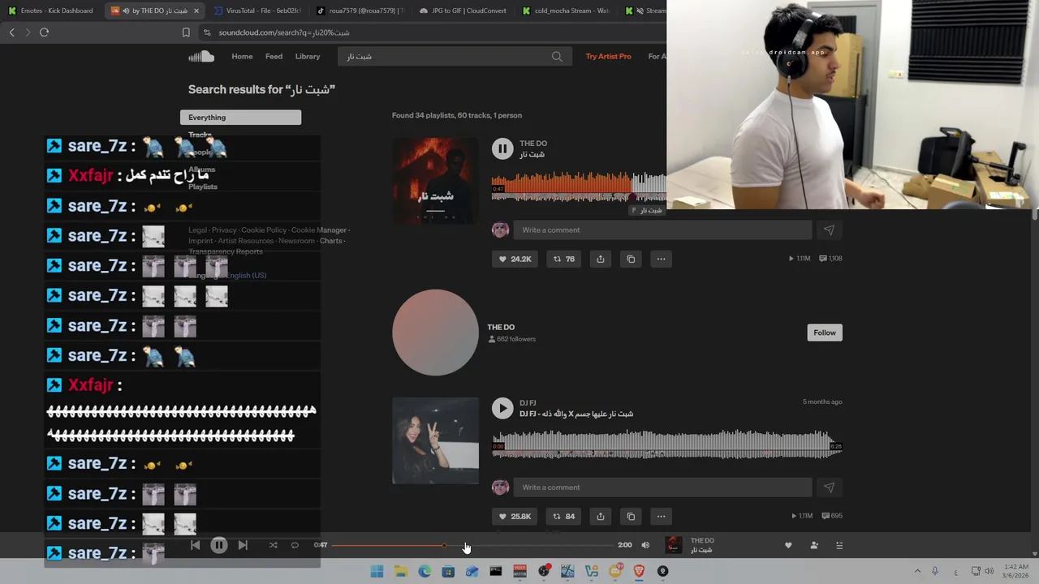
Task: Switch to VirusTotal browser tab
Action: 258,11
